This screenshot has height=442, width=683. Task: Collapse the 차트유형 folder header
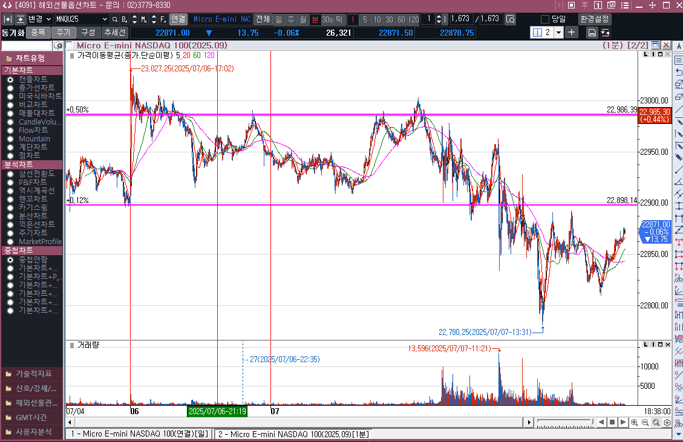pyautogui.click(x=31, y=58)
